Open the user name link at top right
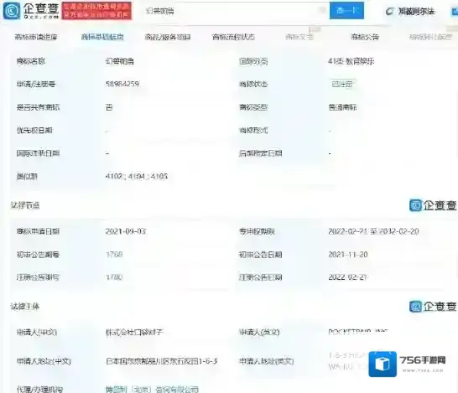The image size is (458, 393). [417, 12]
